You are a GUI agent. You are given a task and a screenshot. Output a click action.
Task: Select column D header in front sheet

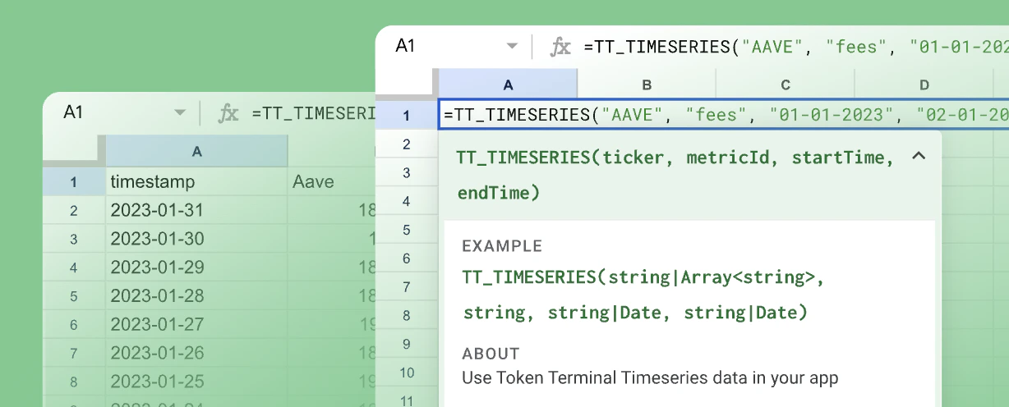click(924, 85)
